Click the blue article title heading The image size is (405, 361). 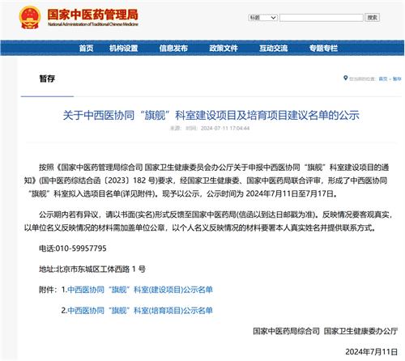click(x=211, y=115)
